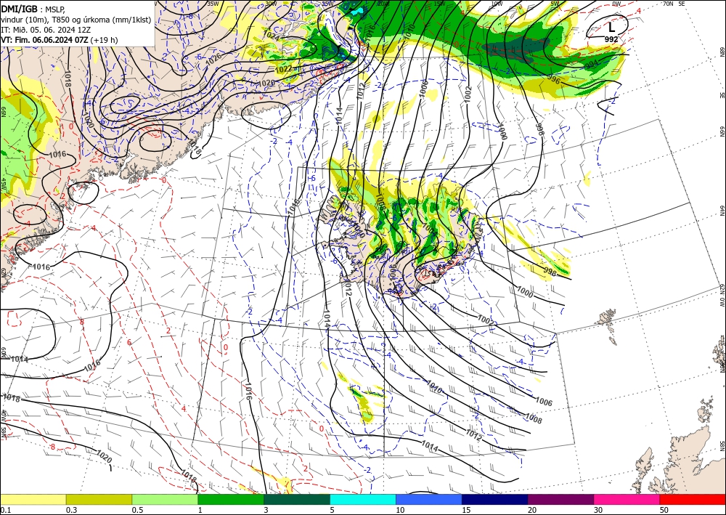Click the 'IT: Mið. 05. 06. 2024 12Z' line
Viewport: 726px width, 515px height.
[46, 29]
